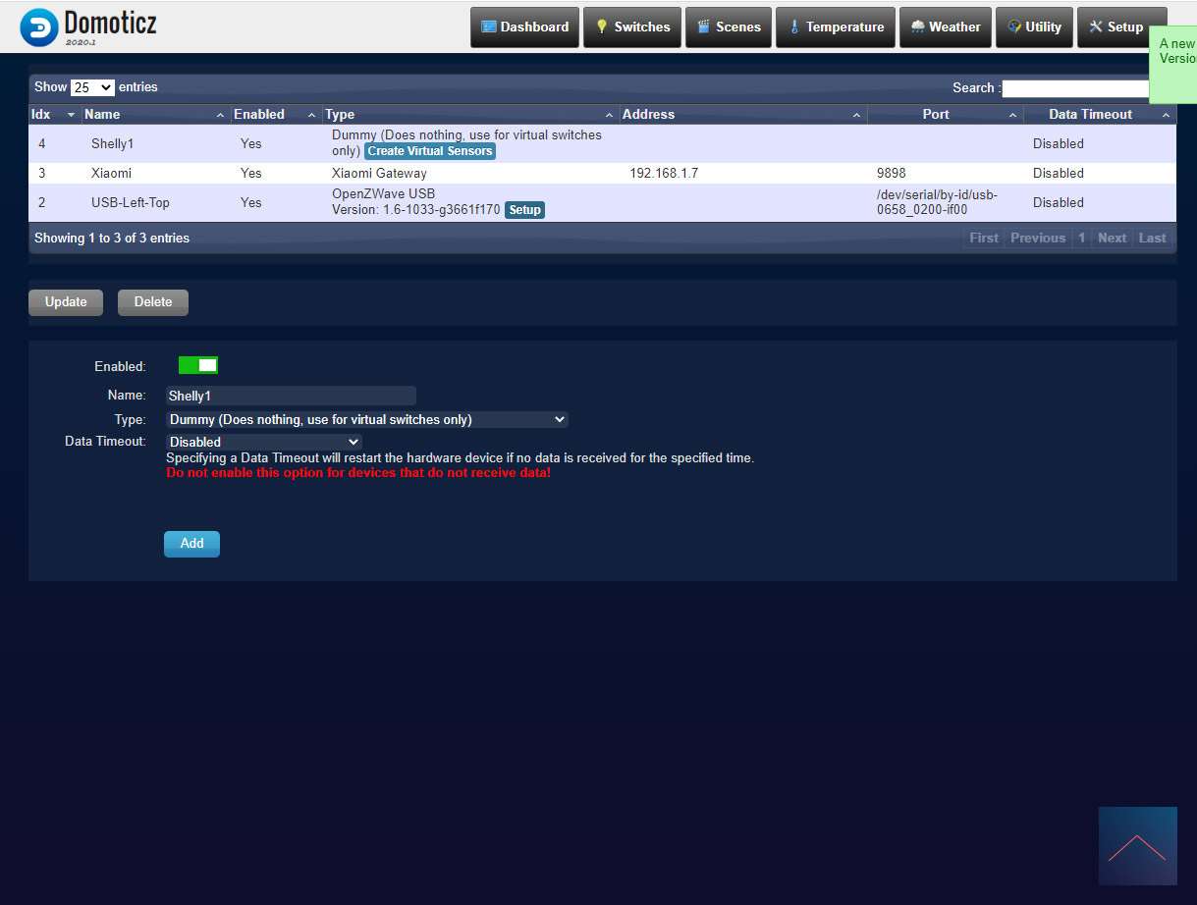Open the Scenes section

click(728, 27)
